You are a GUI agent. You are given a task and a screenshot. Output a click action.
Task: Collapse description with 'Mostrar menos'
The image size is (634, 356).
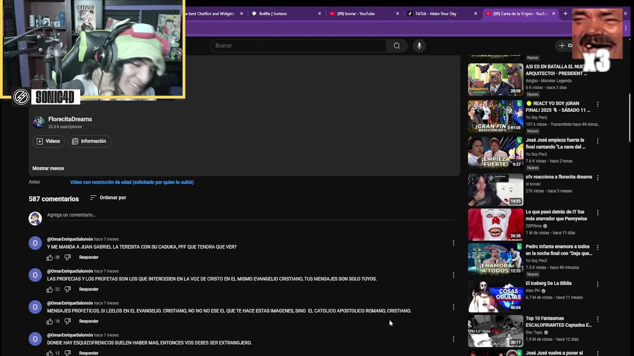[48, 168]
